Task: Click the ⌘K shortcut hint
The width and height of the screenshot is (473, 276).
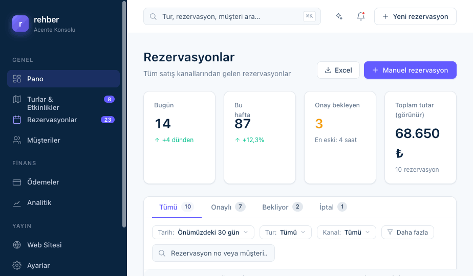Action: click(x=309, y=16)
